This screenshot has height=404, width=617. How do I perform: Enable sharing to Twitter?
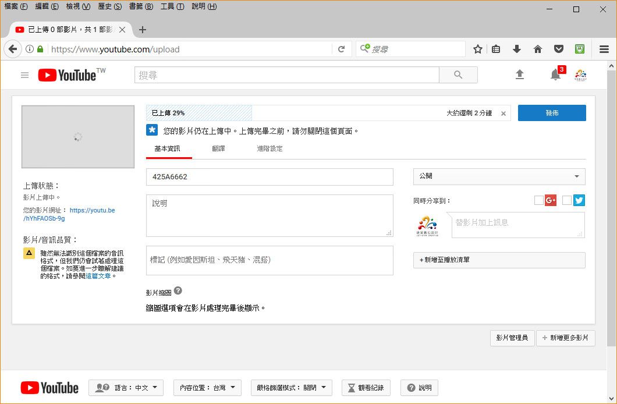point(568,200)
